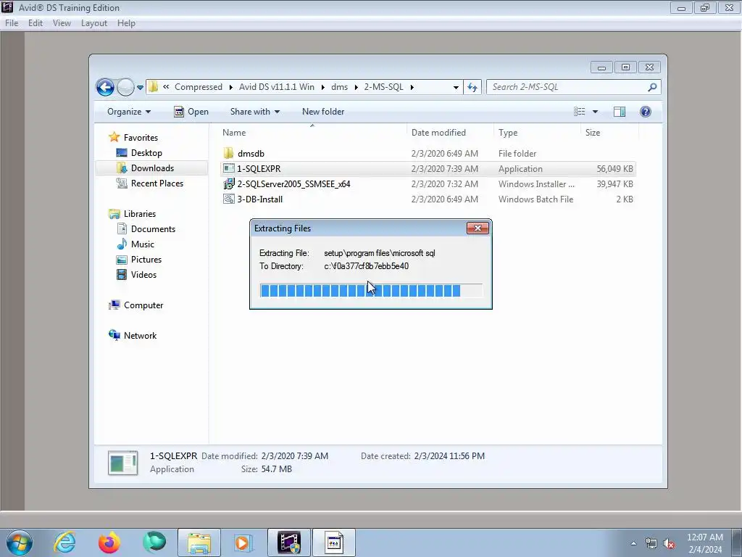
Task: Select the dmsdb folder
Action: (x=251, y=154)
